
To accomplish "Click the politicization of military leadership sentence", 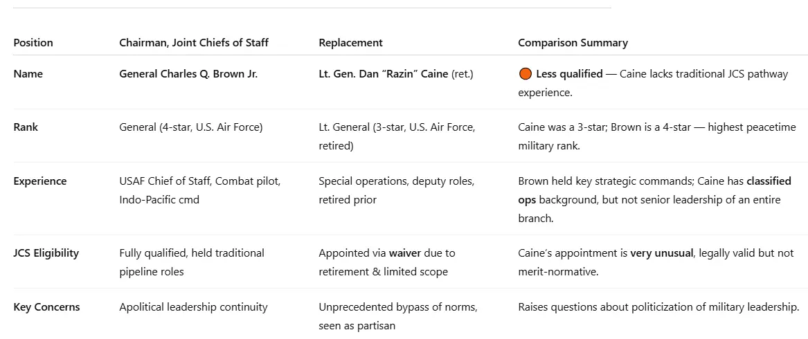I will (658, 307).
